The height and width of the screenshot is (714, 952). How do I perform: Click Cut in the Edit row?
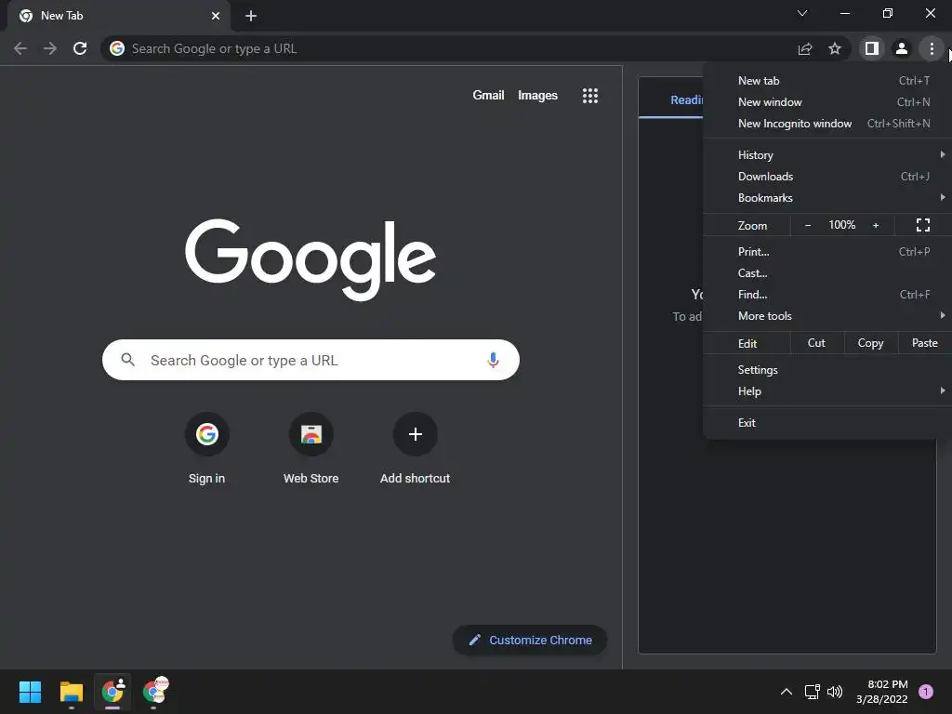pos(816,343)
